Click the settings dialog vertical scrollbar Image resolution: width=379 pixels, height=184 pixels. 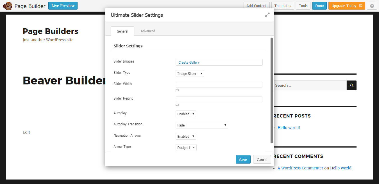point(271,90)
